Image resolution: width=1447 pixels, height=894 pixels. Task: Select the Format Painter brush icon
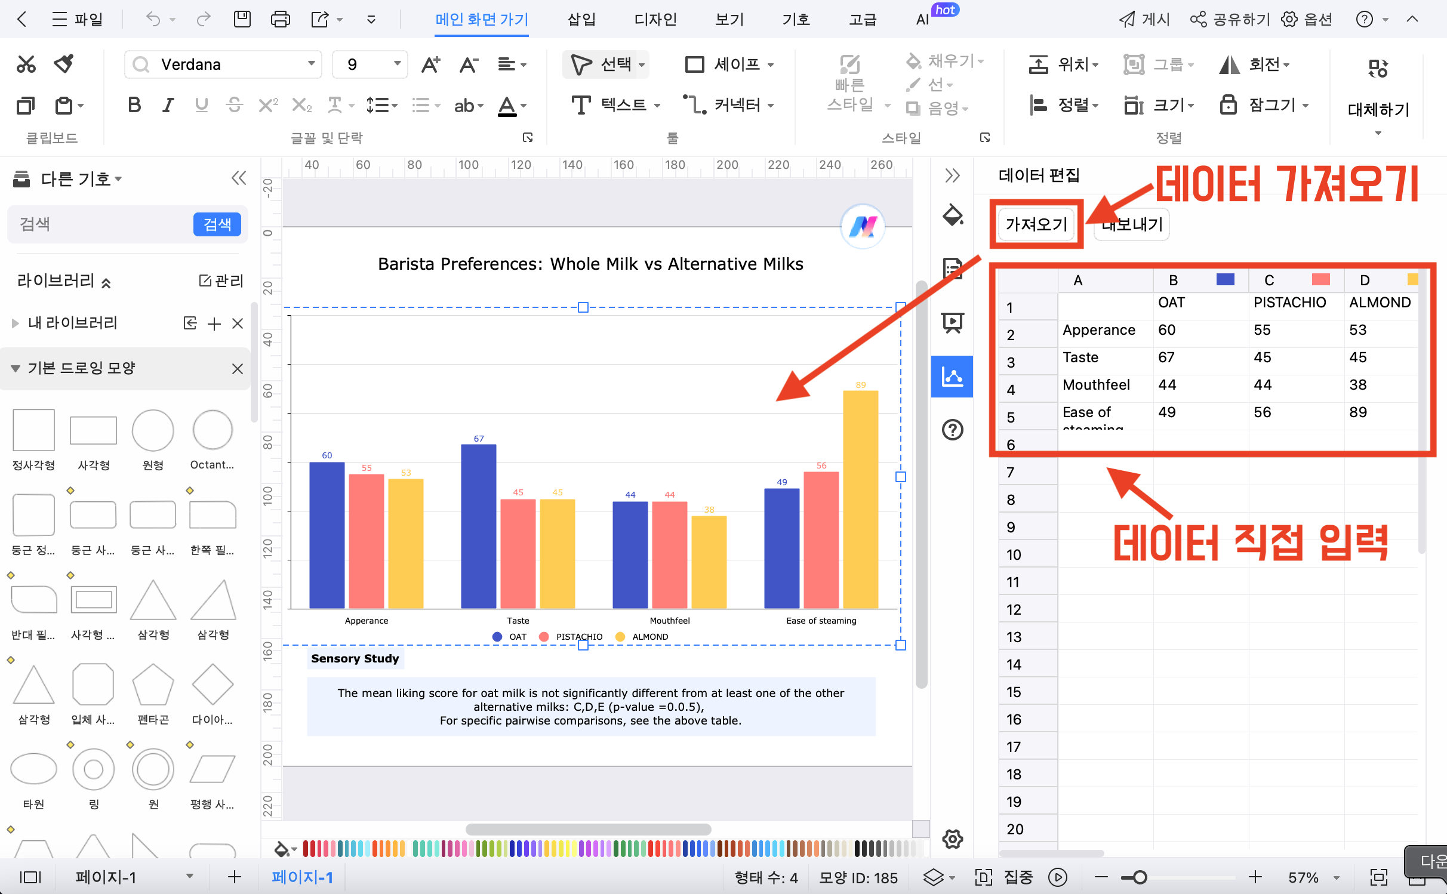(x=64, y=64)
